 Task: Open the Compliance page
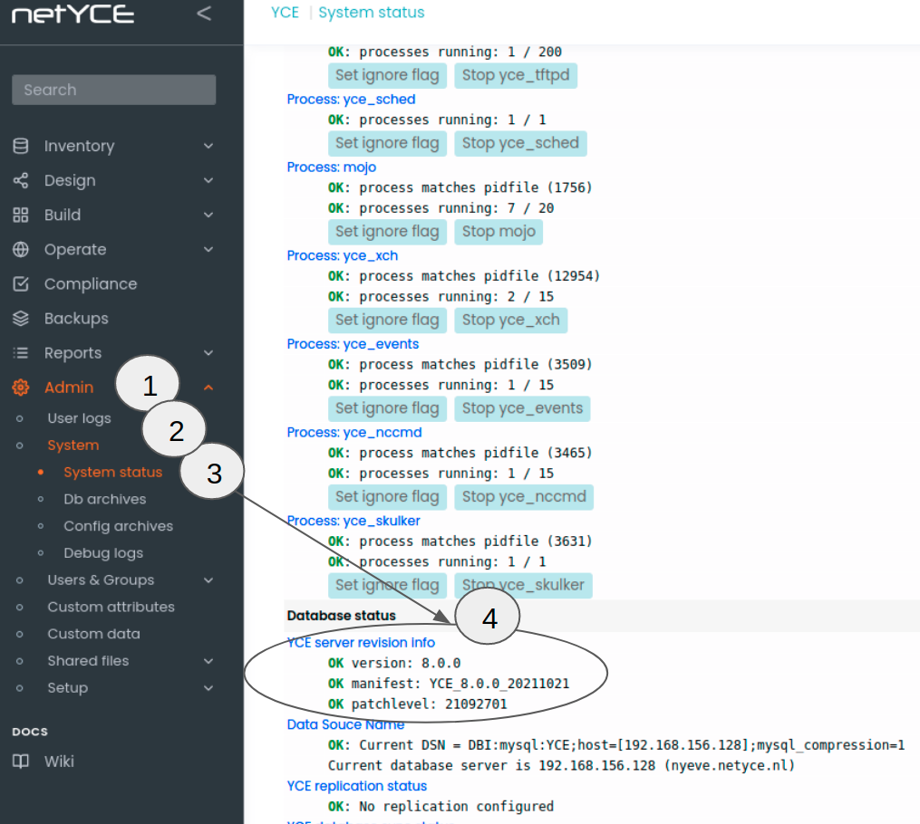(x=91, y=284)
